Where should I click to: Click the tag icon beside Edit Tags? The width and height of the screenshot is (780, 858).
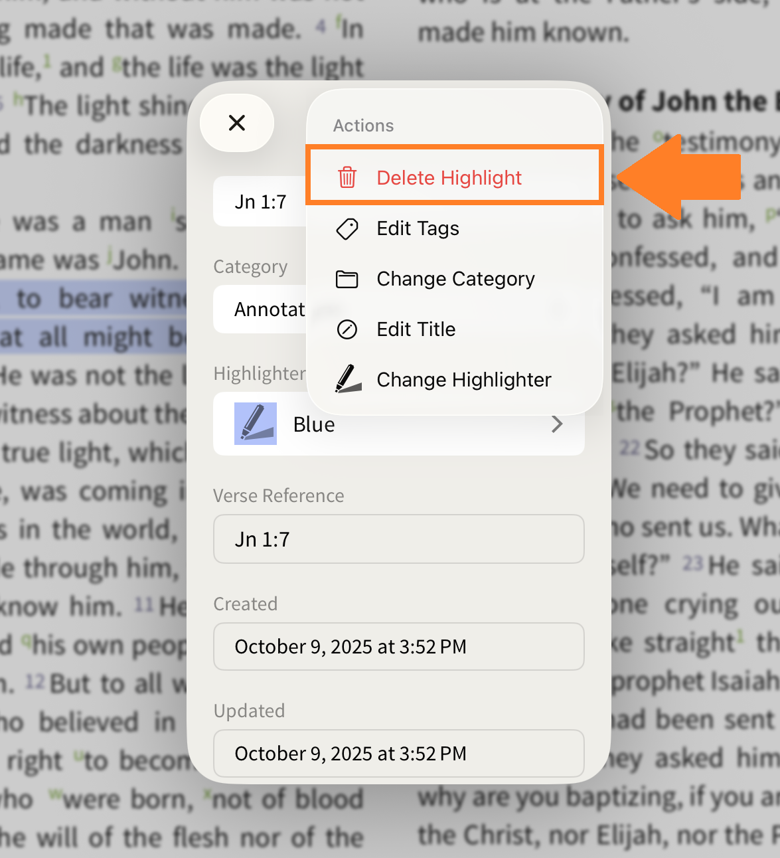tap(347, 228)
